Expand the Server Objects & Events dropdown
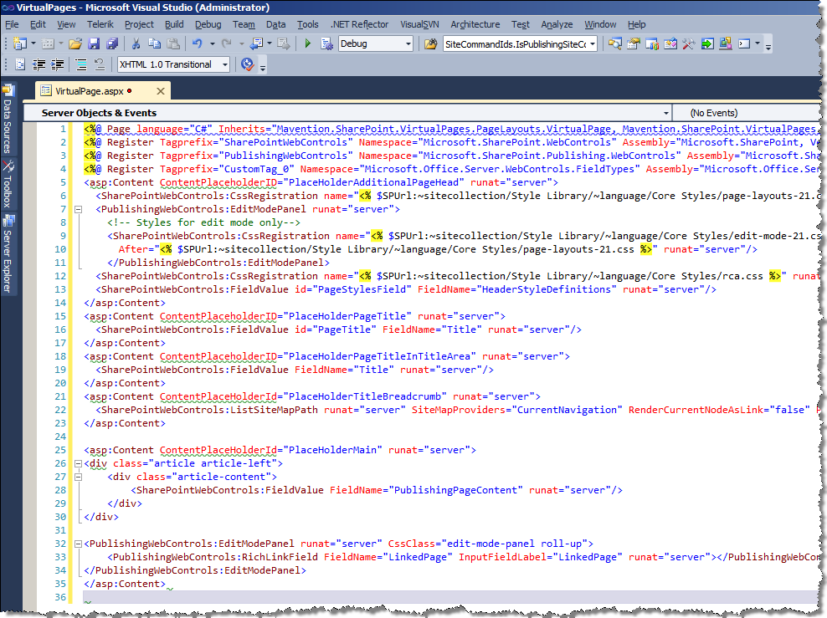 click(666, 113)
